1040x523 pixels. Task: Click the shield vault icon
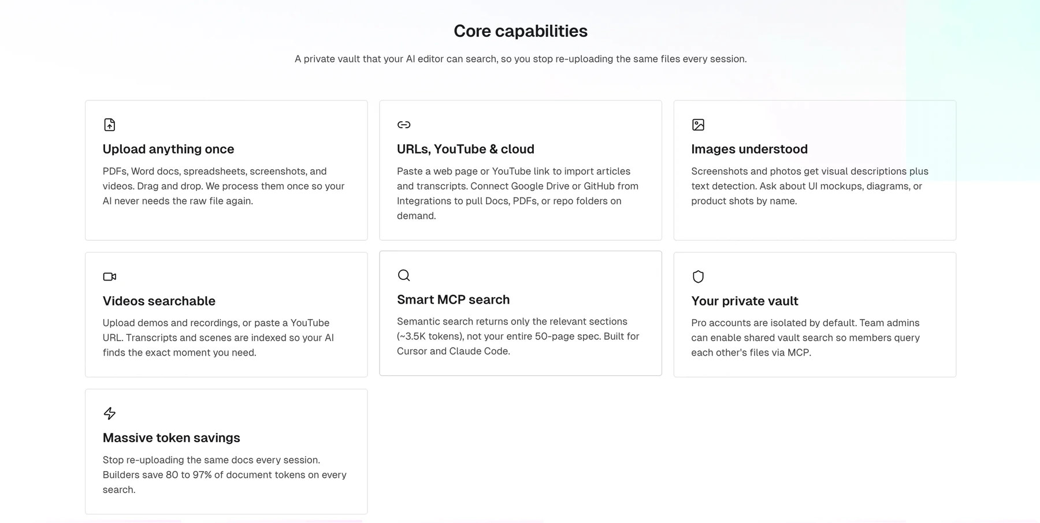[x=698, y=277]
